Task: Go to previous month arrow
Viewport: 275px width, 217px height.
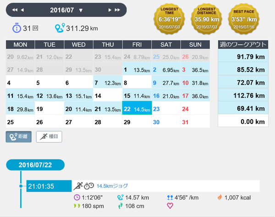Action: pyautogui.click(x=22, y=10)
